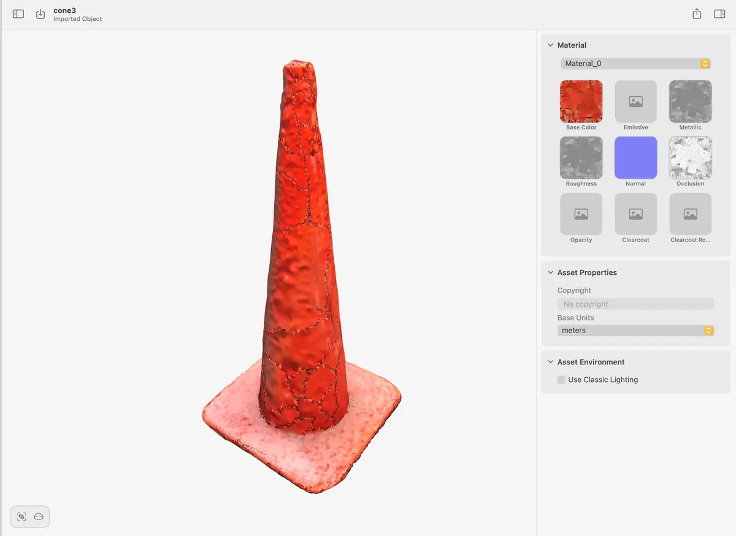Enable Use Classic Lighting checkbox
Screen dimensions: 736x536
(x=561, y=380)
